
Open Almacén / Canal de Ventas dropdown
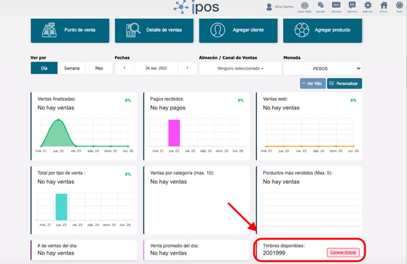tap(241, 68)
